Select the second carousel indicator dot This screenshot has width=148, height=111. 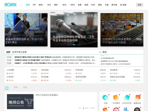(x=71, y=45)
